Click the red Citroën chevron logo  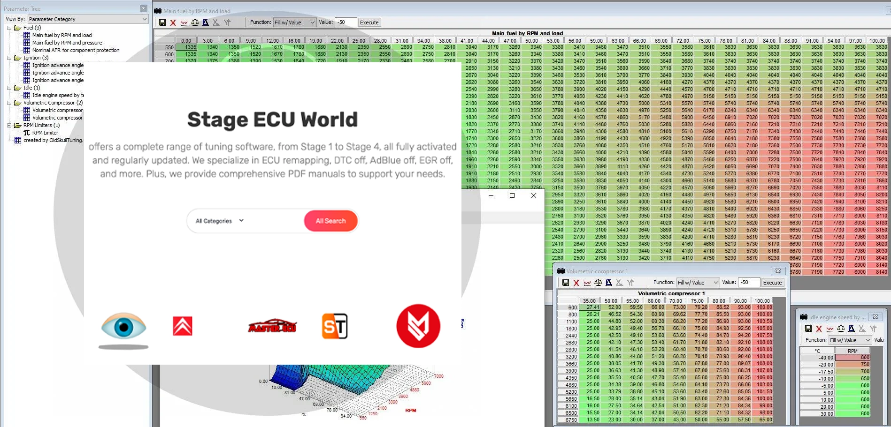183,326
